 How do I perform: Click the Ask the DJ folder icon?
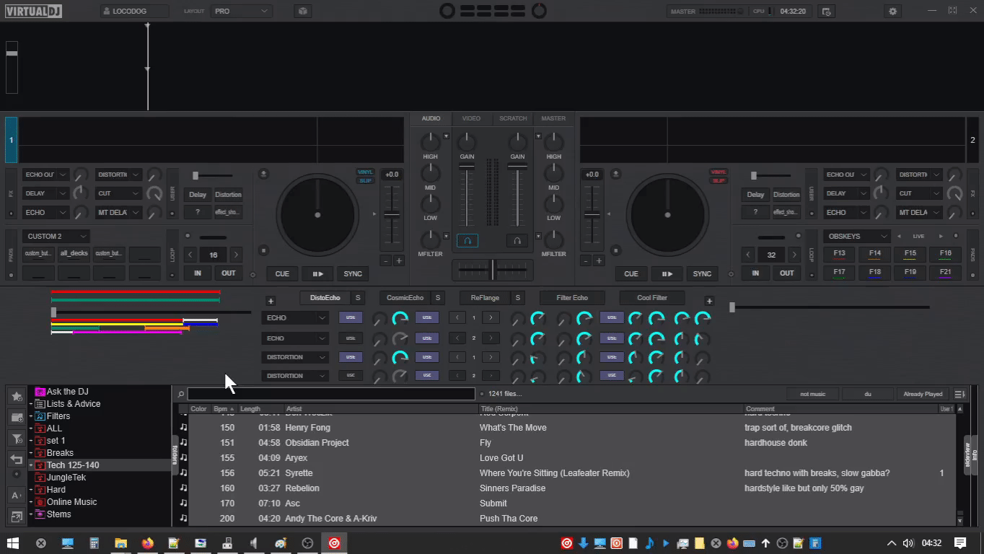point(40,392)
